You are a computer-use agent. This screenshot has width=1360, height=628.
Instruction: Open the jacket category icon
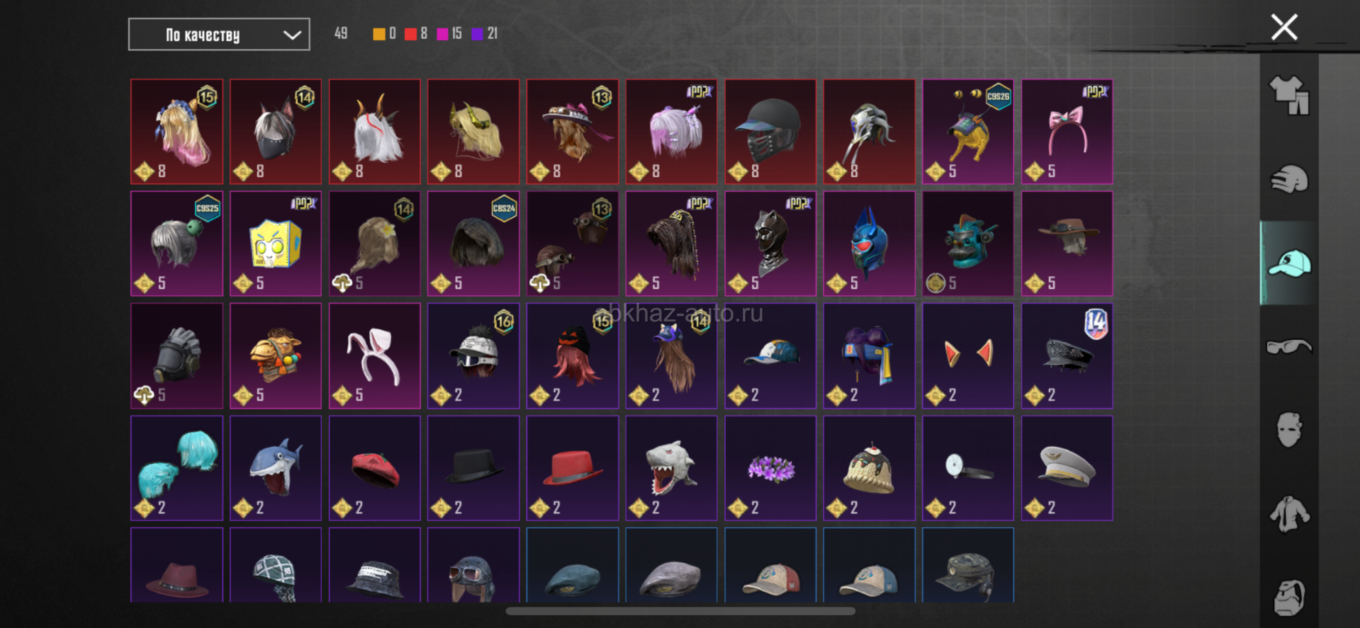point(1289,514)
